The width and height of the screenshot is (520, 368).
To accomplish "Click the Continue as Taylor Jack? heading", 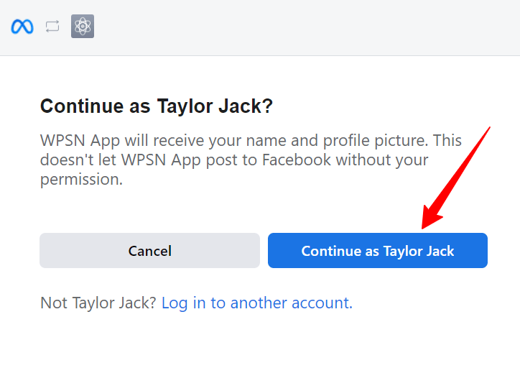I will (157, 106).
